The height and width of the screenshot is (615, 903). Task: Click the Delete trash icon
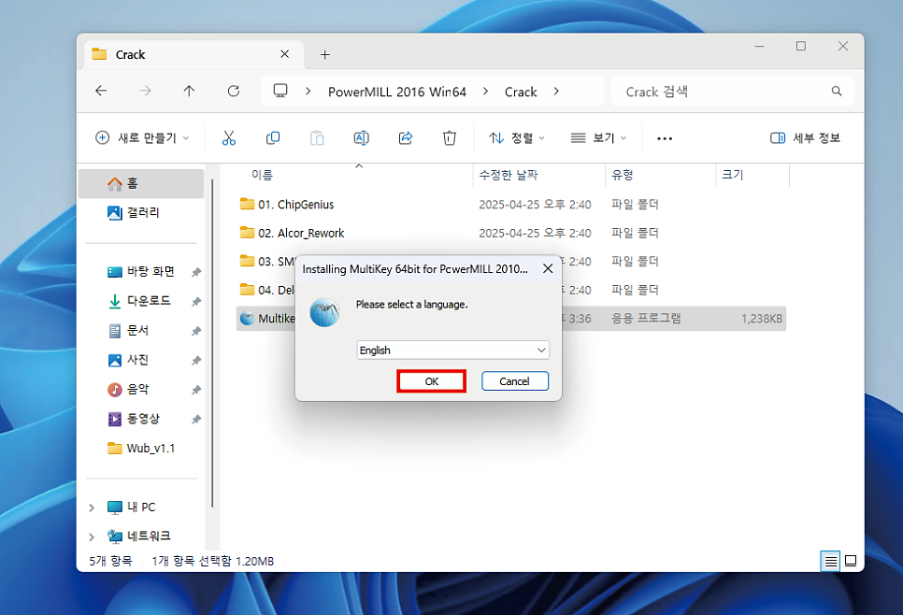click(450, 137)
